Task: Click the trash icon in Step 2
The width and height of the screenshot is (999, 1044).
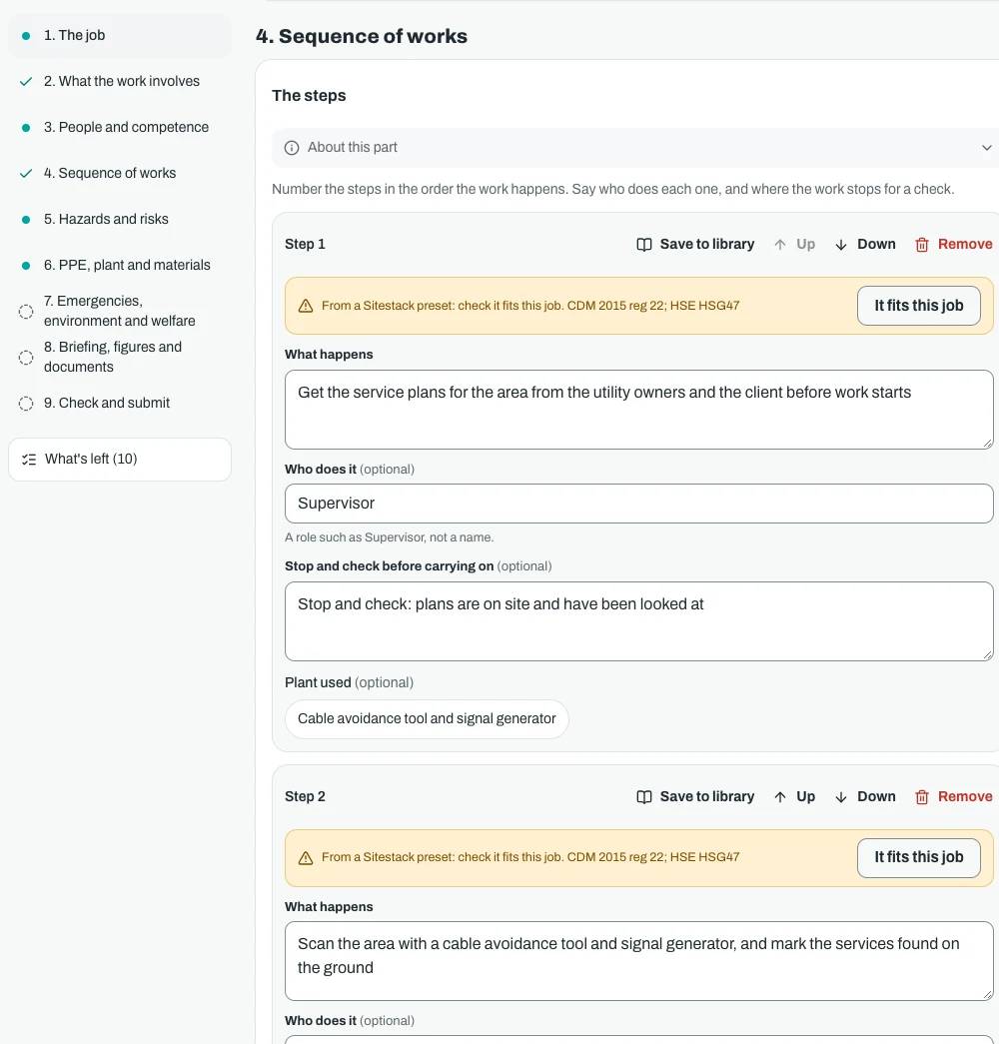Action: [x=922, y=797]
